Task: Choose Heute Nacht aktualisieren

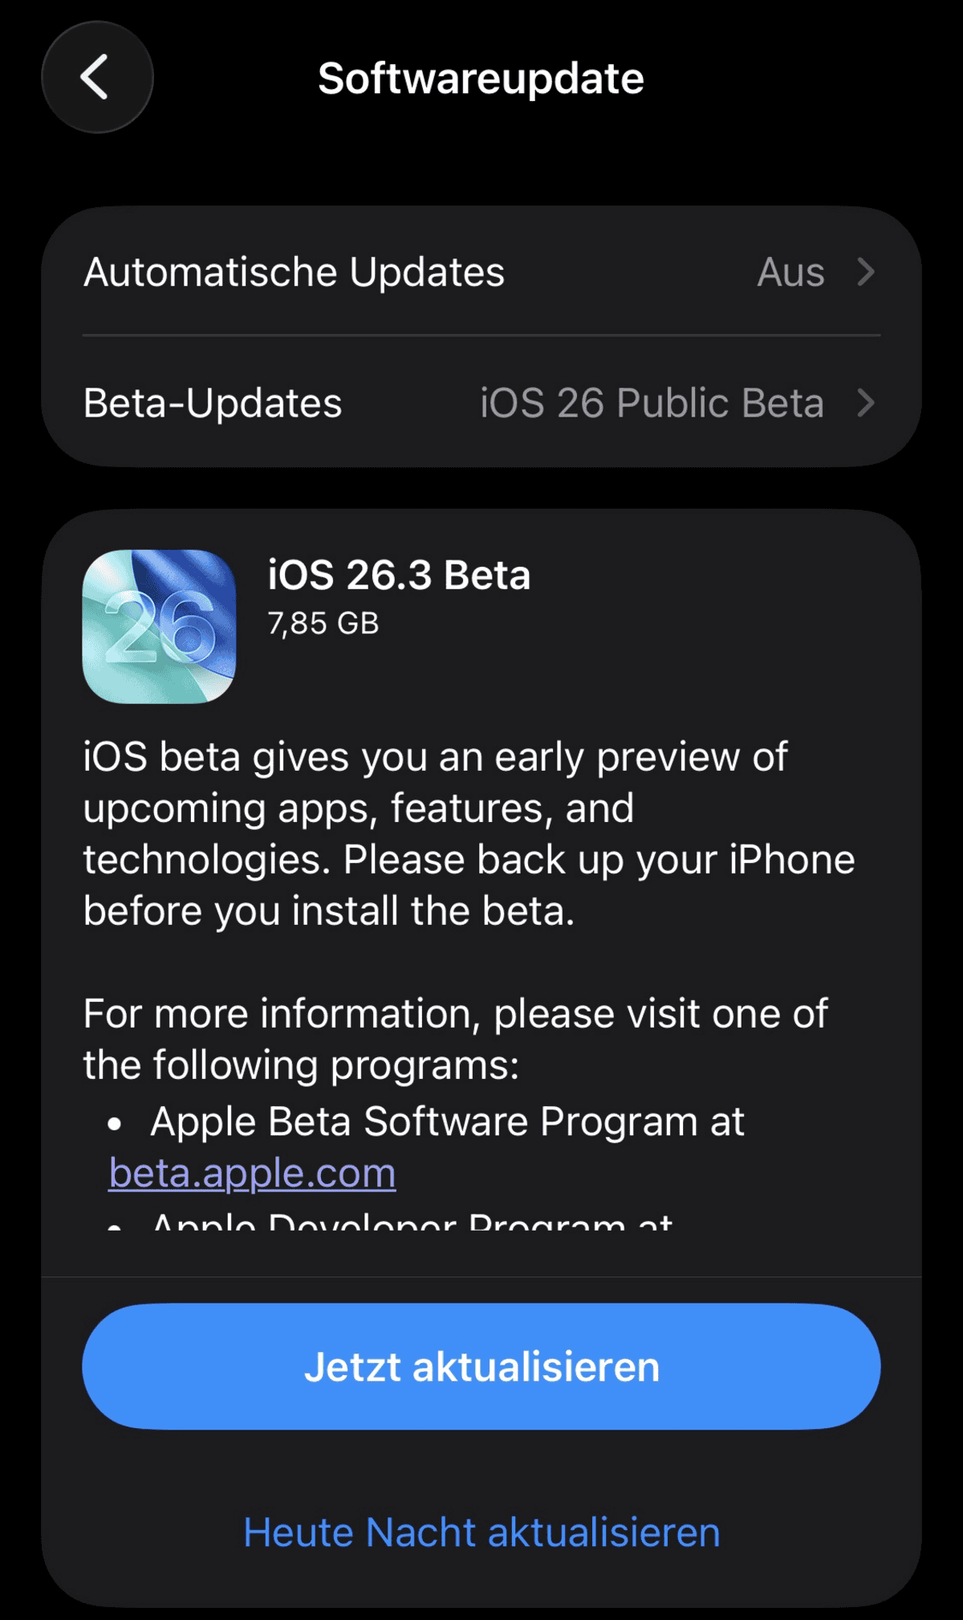Action: (x=481, y=1532)
